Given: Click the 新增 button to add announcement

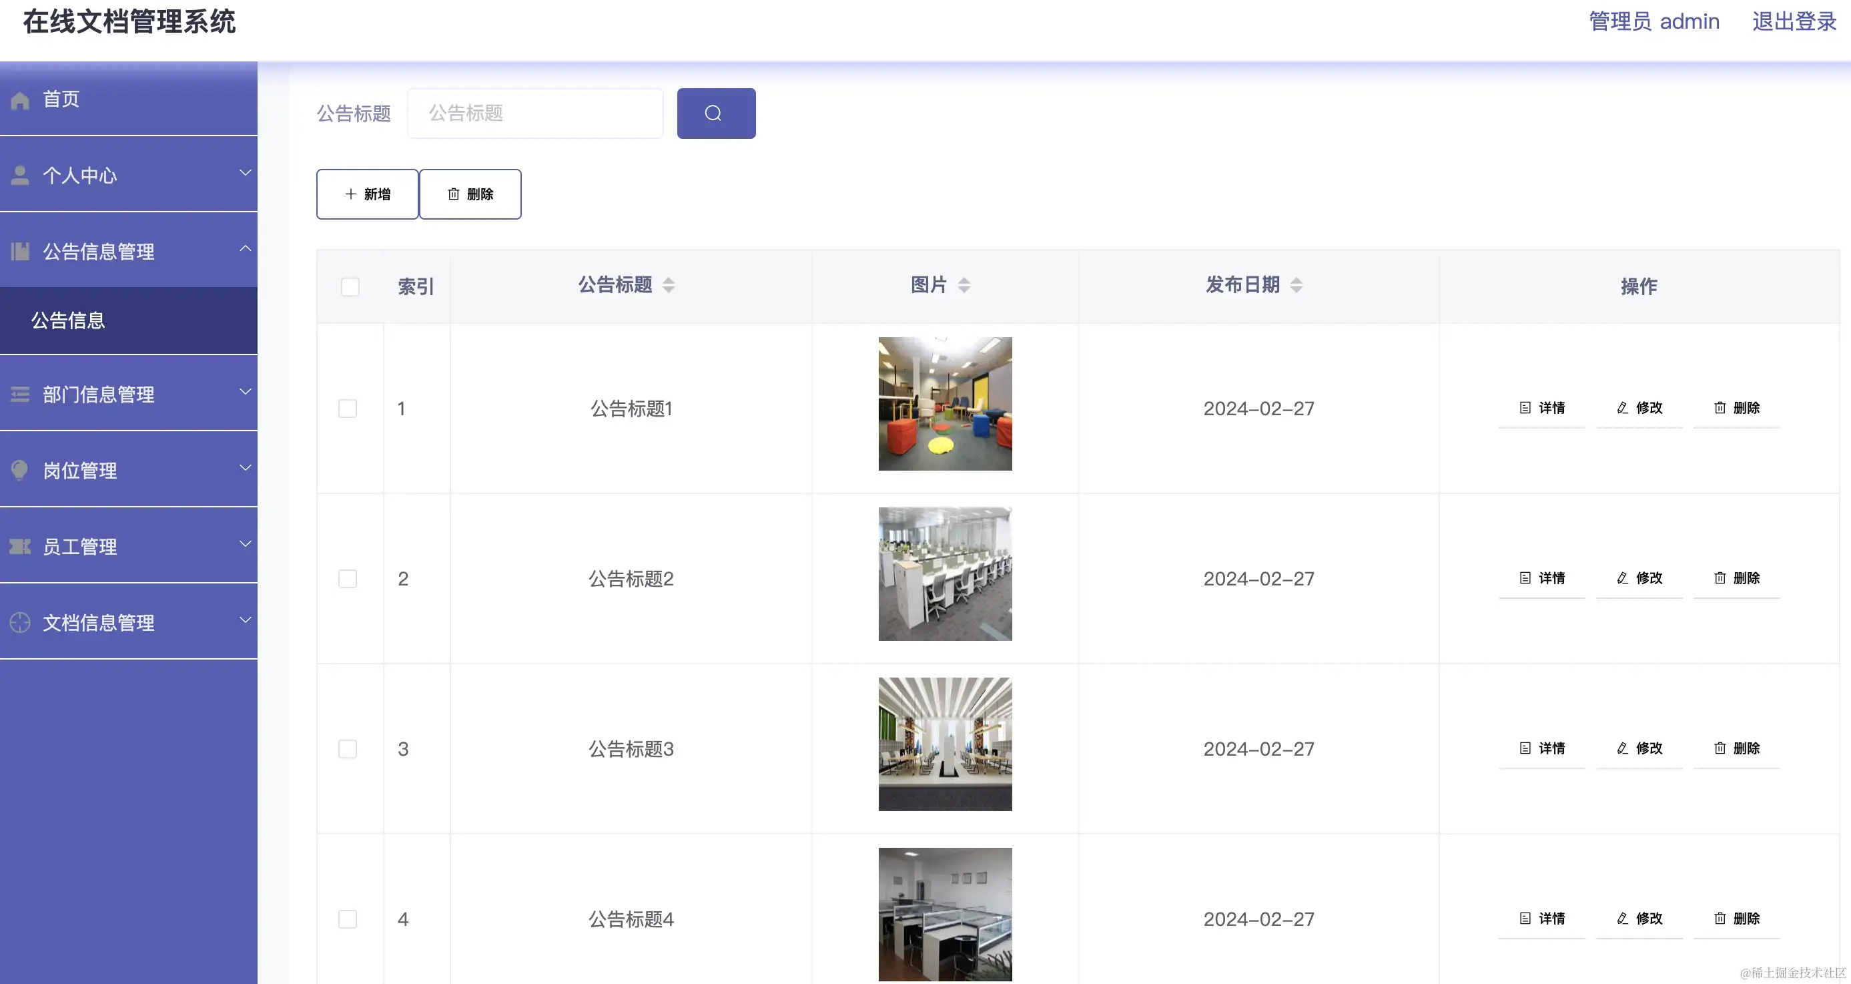Looking at the screenshot, I should click(366, 194).
